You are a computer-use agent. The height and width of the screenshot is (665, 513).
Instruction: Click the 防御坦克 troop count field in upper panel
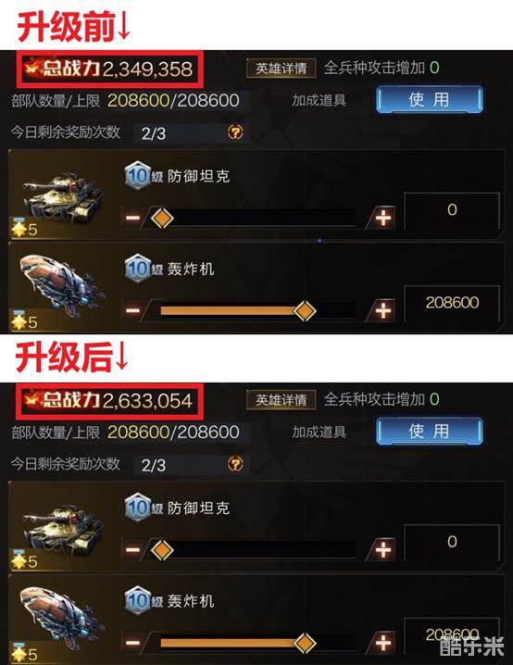(x=452, y=210)
